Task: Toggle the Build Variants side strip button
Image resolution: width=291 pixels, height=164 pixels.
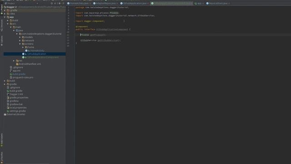Action: (2, 140)
